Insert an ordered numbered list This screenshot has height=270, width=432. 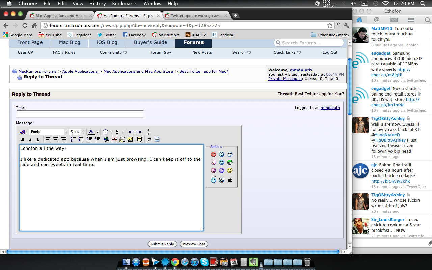point(73,139)
